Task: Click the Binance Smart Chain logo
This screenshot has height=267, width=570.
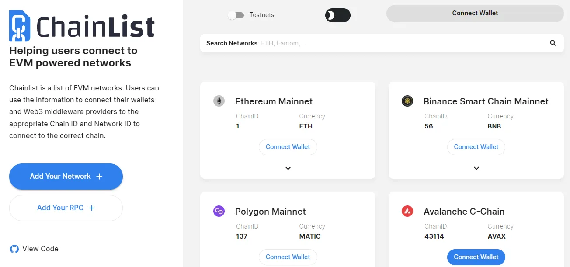Action: point(407,101)
